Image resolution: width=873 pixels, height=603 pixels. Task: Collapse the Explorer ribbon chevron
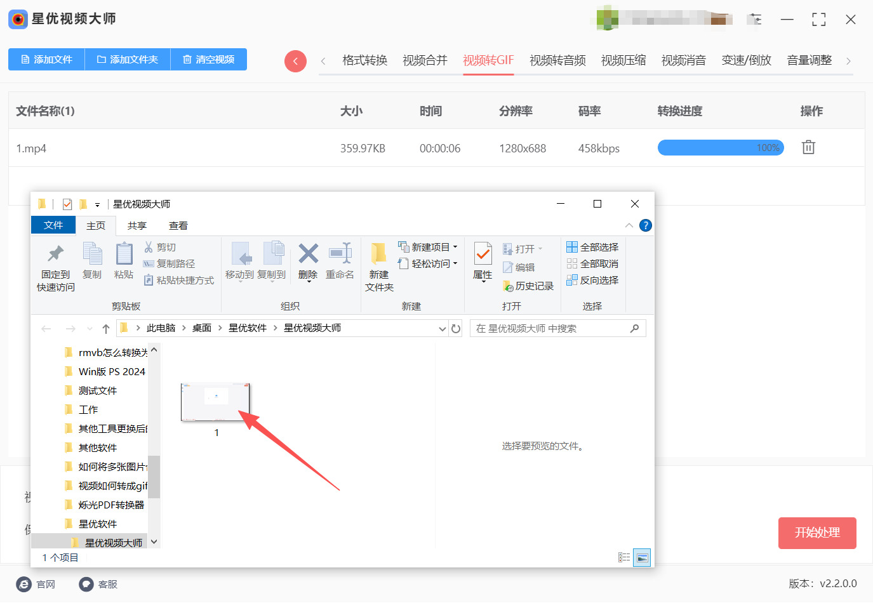coord(629,225)
